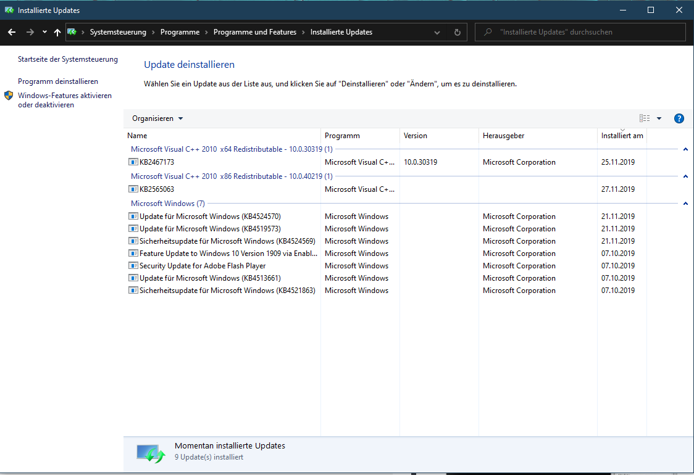Screen dimensions: 694x475
Task: Click 9 Update(s) installiert status text
Action: click(209, 457)
